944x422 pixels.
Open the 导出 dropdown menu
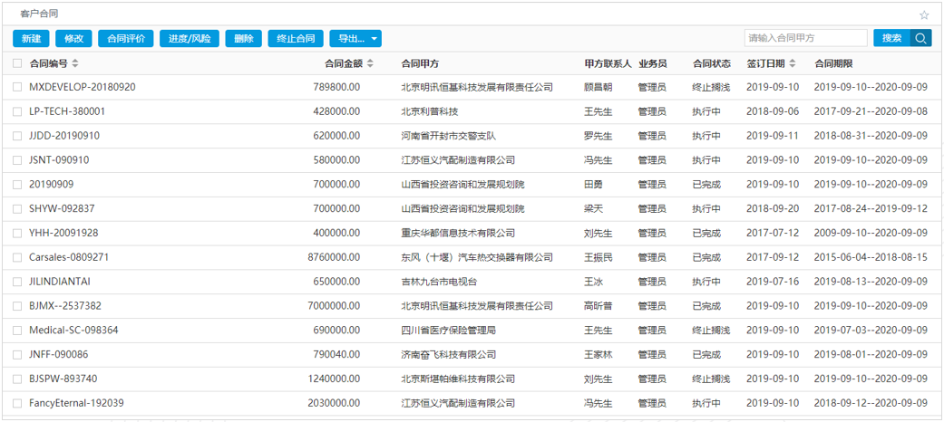355,38
